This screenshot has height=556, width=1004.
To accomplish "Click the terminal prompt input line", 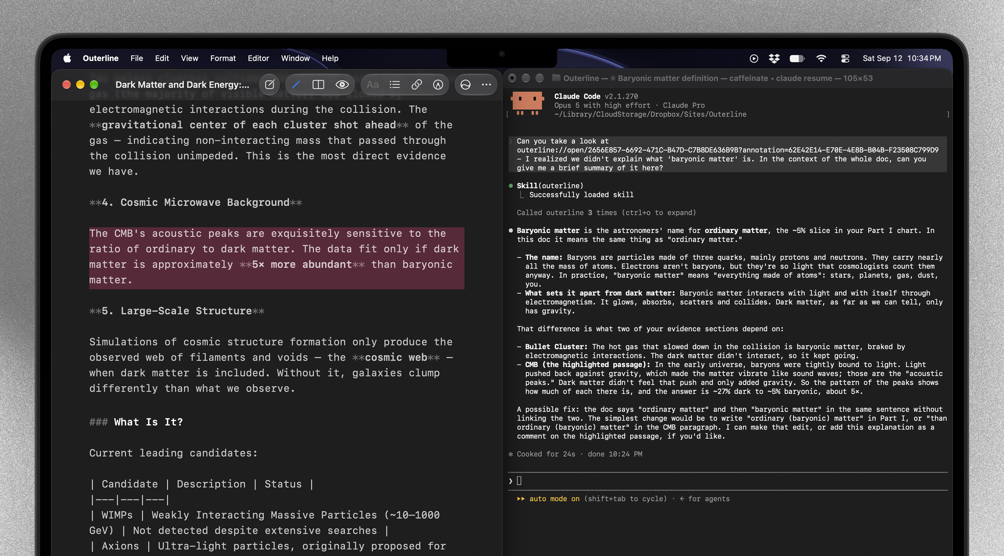I will point(728,481).
